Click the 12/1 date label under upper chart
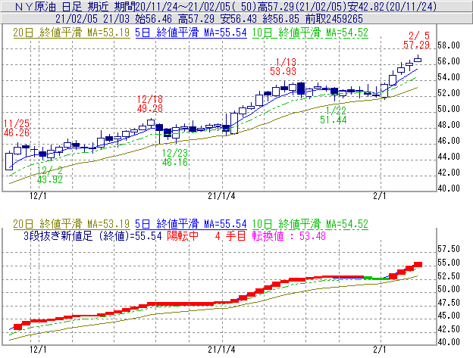The height and width of the screenshot is (358, 473). click(38, 196)
